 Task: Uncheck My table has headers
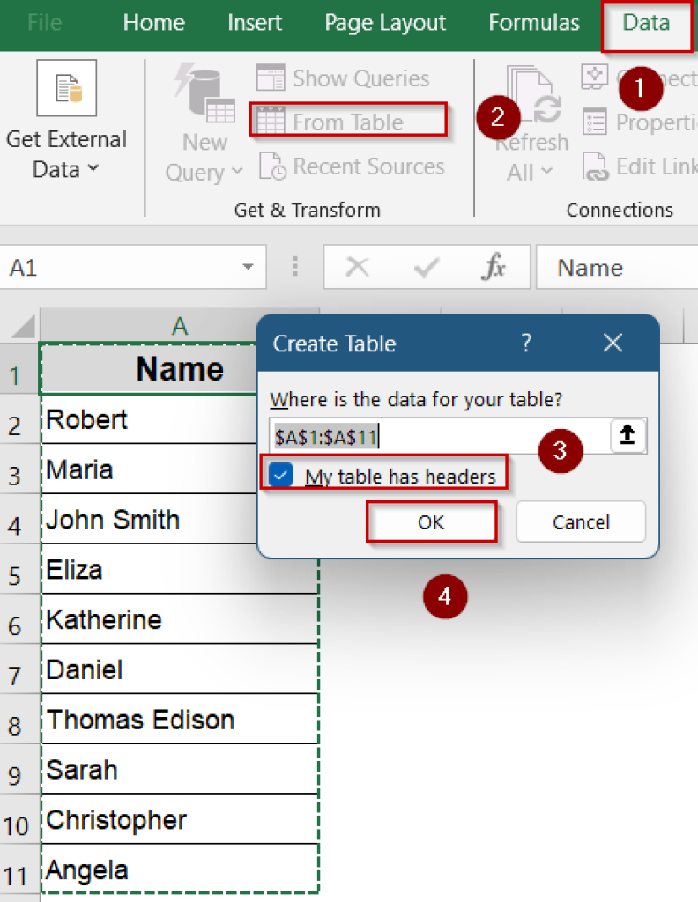point(280,476)
